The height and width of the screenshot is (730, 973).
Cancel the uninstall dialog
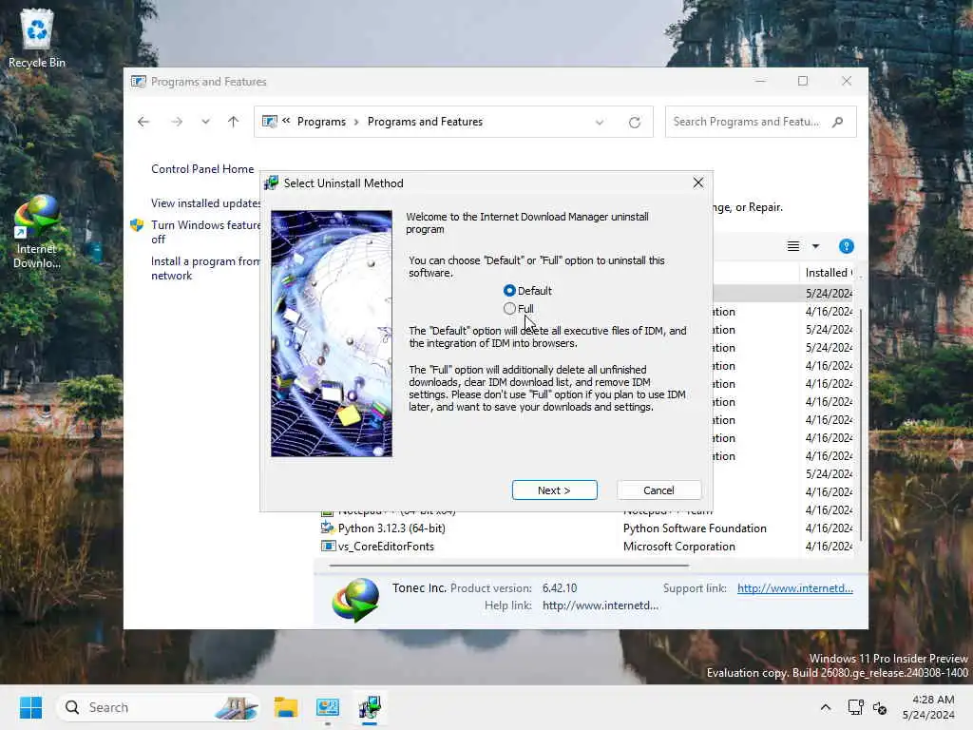[x=658, y=490]
